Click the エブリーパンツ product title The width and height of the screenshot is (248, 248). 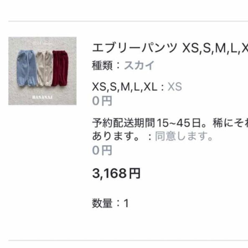pos(170,48)
